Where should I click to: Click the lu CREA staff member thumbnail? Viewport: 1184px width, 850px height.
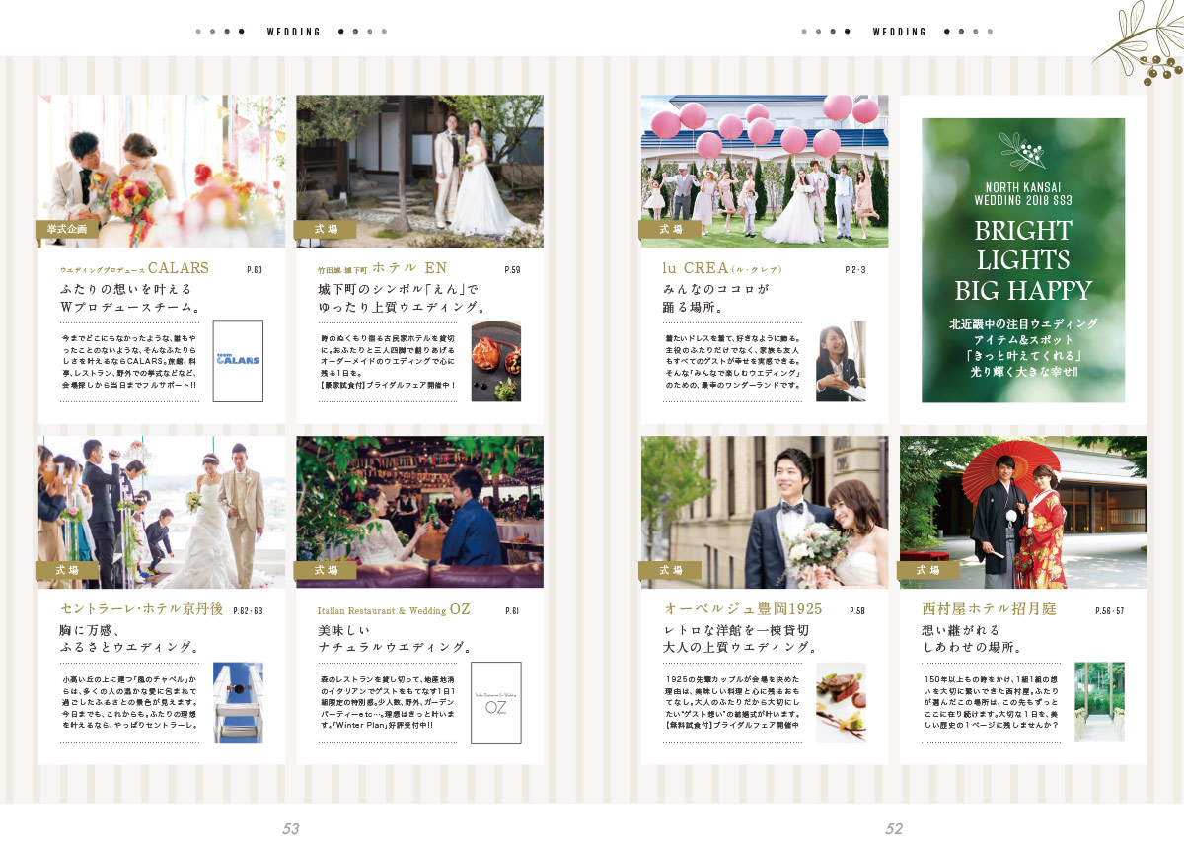(841, 361)
